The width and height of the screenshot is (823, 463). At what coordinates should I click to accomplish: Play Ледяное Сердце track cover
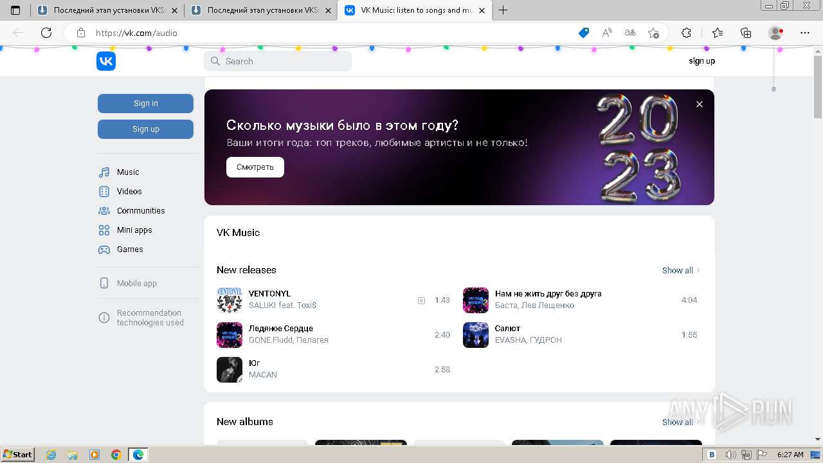[x=230, y=335]
